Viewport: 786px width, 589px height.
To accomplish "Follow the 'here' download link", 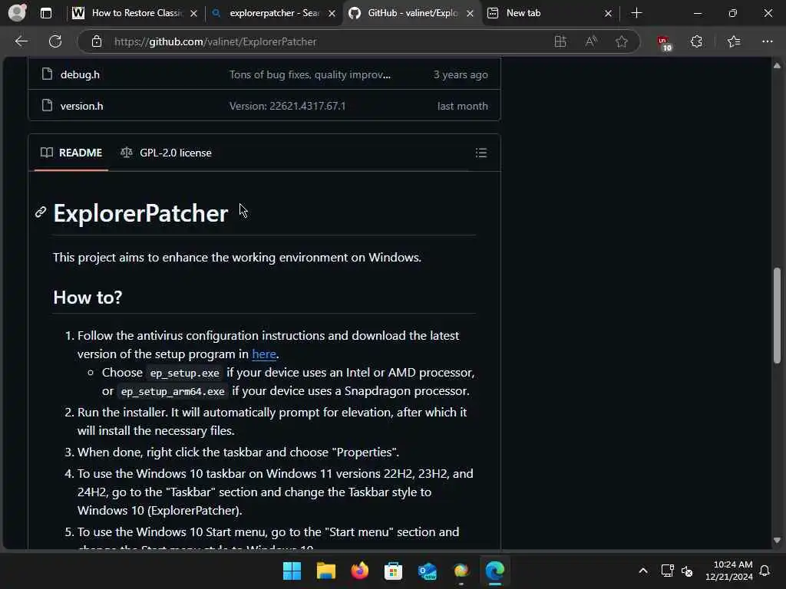I will (x=264, y=354).
